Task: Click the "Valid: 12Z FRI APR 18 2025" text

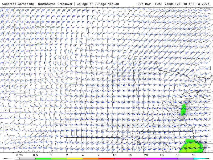Action: click(x=187, y=4)
